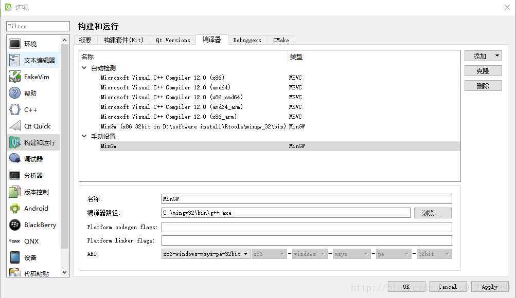Viewport: 516px width, 298px height.
Task: Switch to the 编译器 tab
Action: click(211, 40)
